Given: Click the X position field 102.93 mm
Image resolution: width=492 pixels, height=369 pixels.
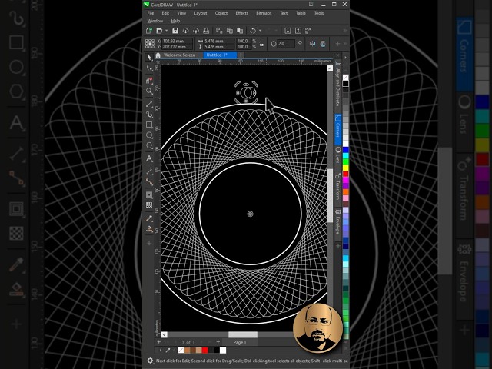Looking at the screenshot, I should [x=177, y=41].
